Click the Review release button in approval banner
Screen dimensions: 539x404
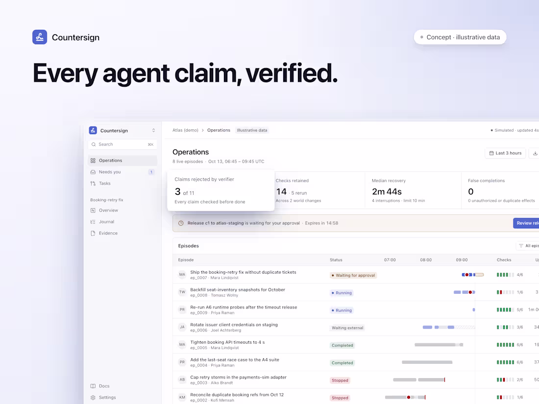(526, 223)
